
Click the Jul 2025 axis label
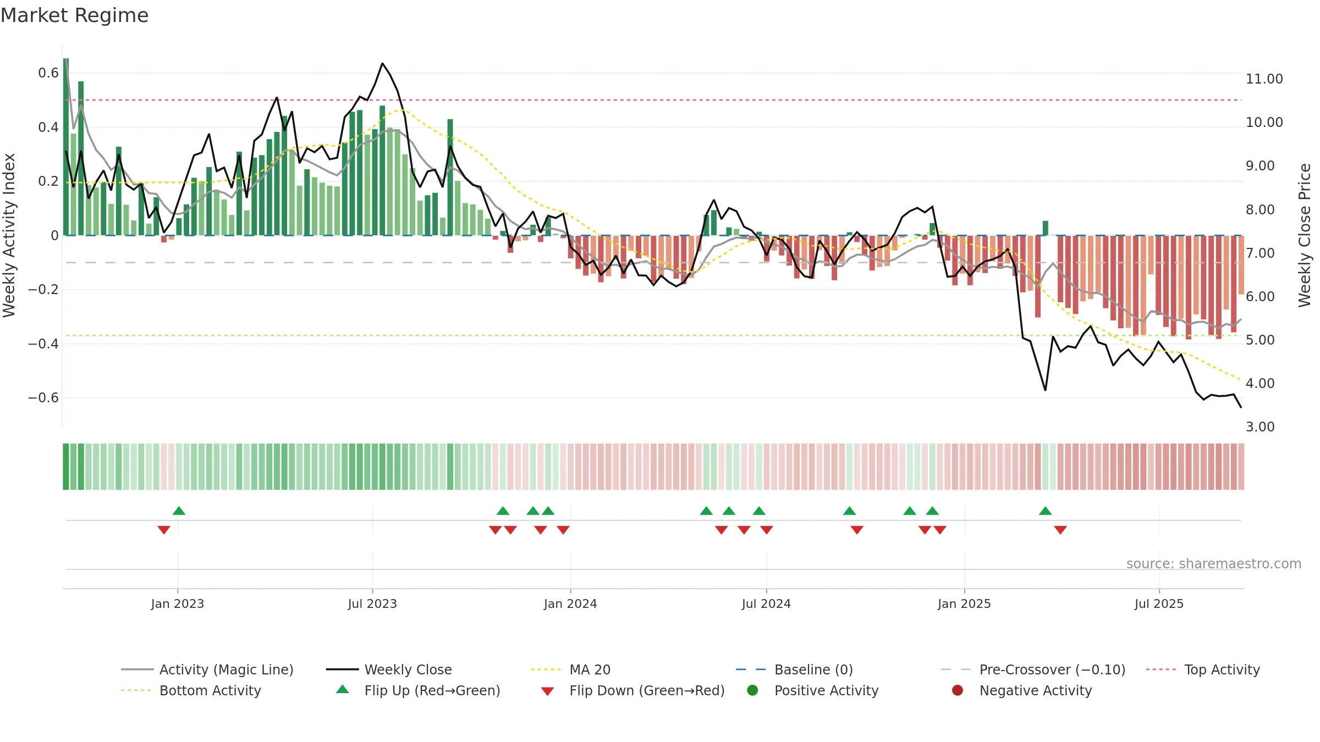click(1159, 603)
